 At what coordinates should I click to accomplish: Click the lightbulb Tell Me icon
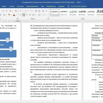coord(68,6)
